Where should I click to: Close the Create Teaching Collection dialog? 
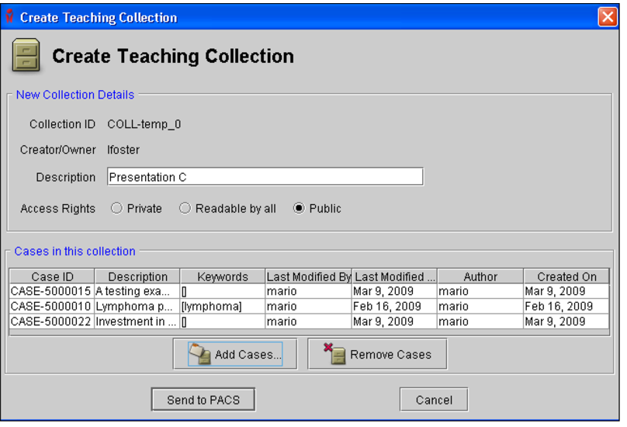point(607,17)
